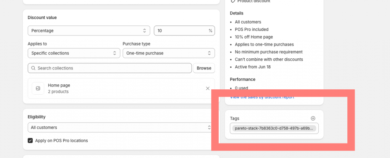Image resolution: width=390 pixels, height=158 pixels.
Task: Select the pareto-stack tag chip
Action: pyautogui.click(x=274, y=128)
